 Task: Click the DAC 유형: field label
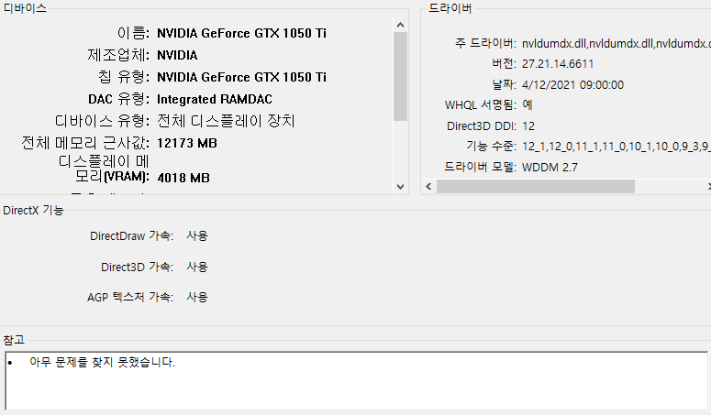pyautogui.click(x=118, y=99)
